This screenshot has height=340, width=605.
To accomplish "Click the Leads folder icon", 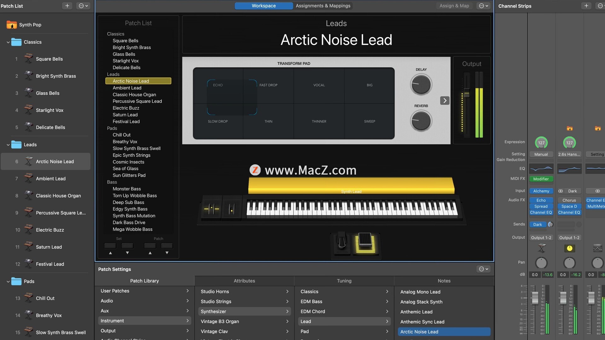I will (x=16, y=144).
